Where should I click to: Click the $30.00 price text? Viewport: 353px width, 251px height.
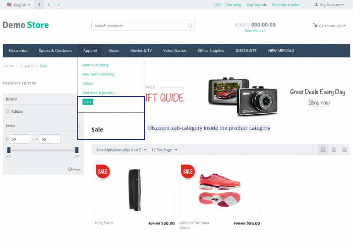click(168, 223)
